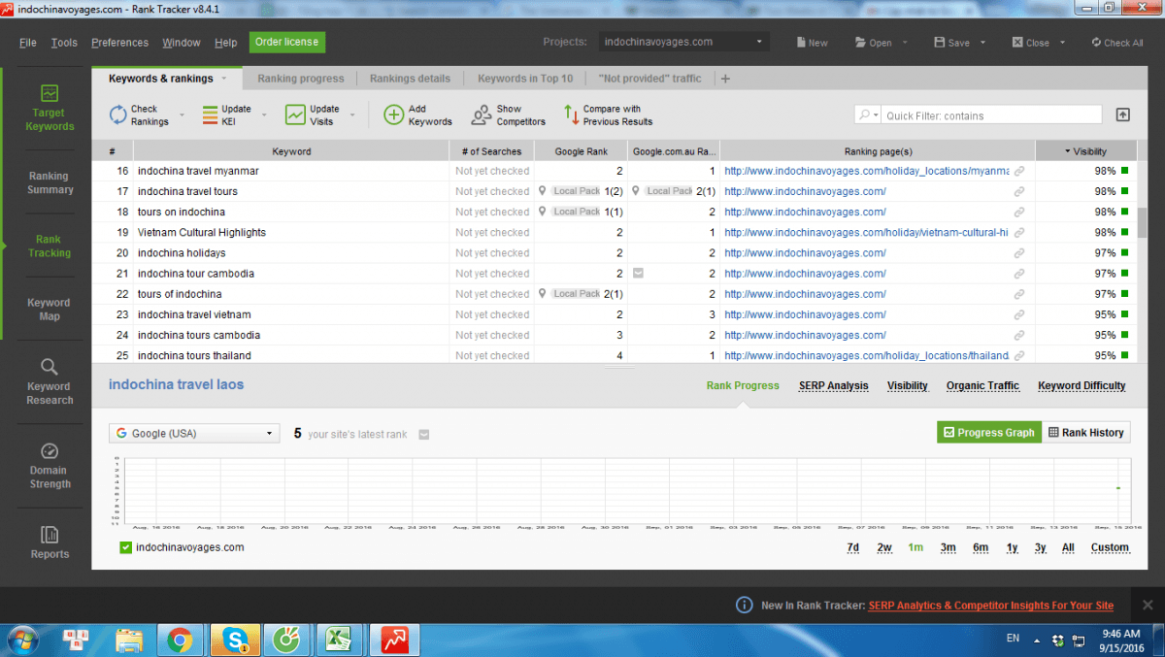Image resolution: width=1165 pixels, height=657 pixels.
Task: Select the 2w time range
Action: click(884, 547)
